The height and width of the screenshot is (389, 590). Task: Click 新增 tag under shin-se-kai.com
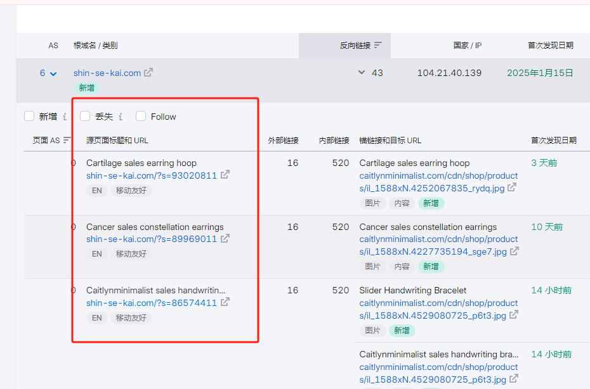tap(86, 88)
